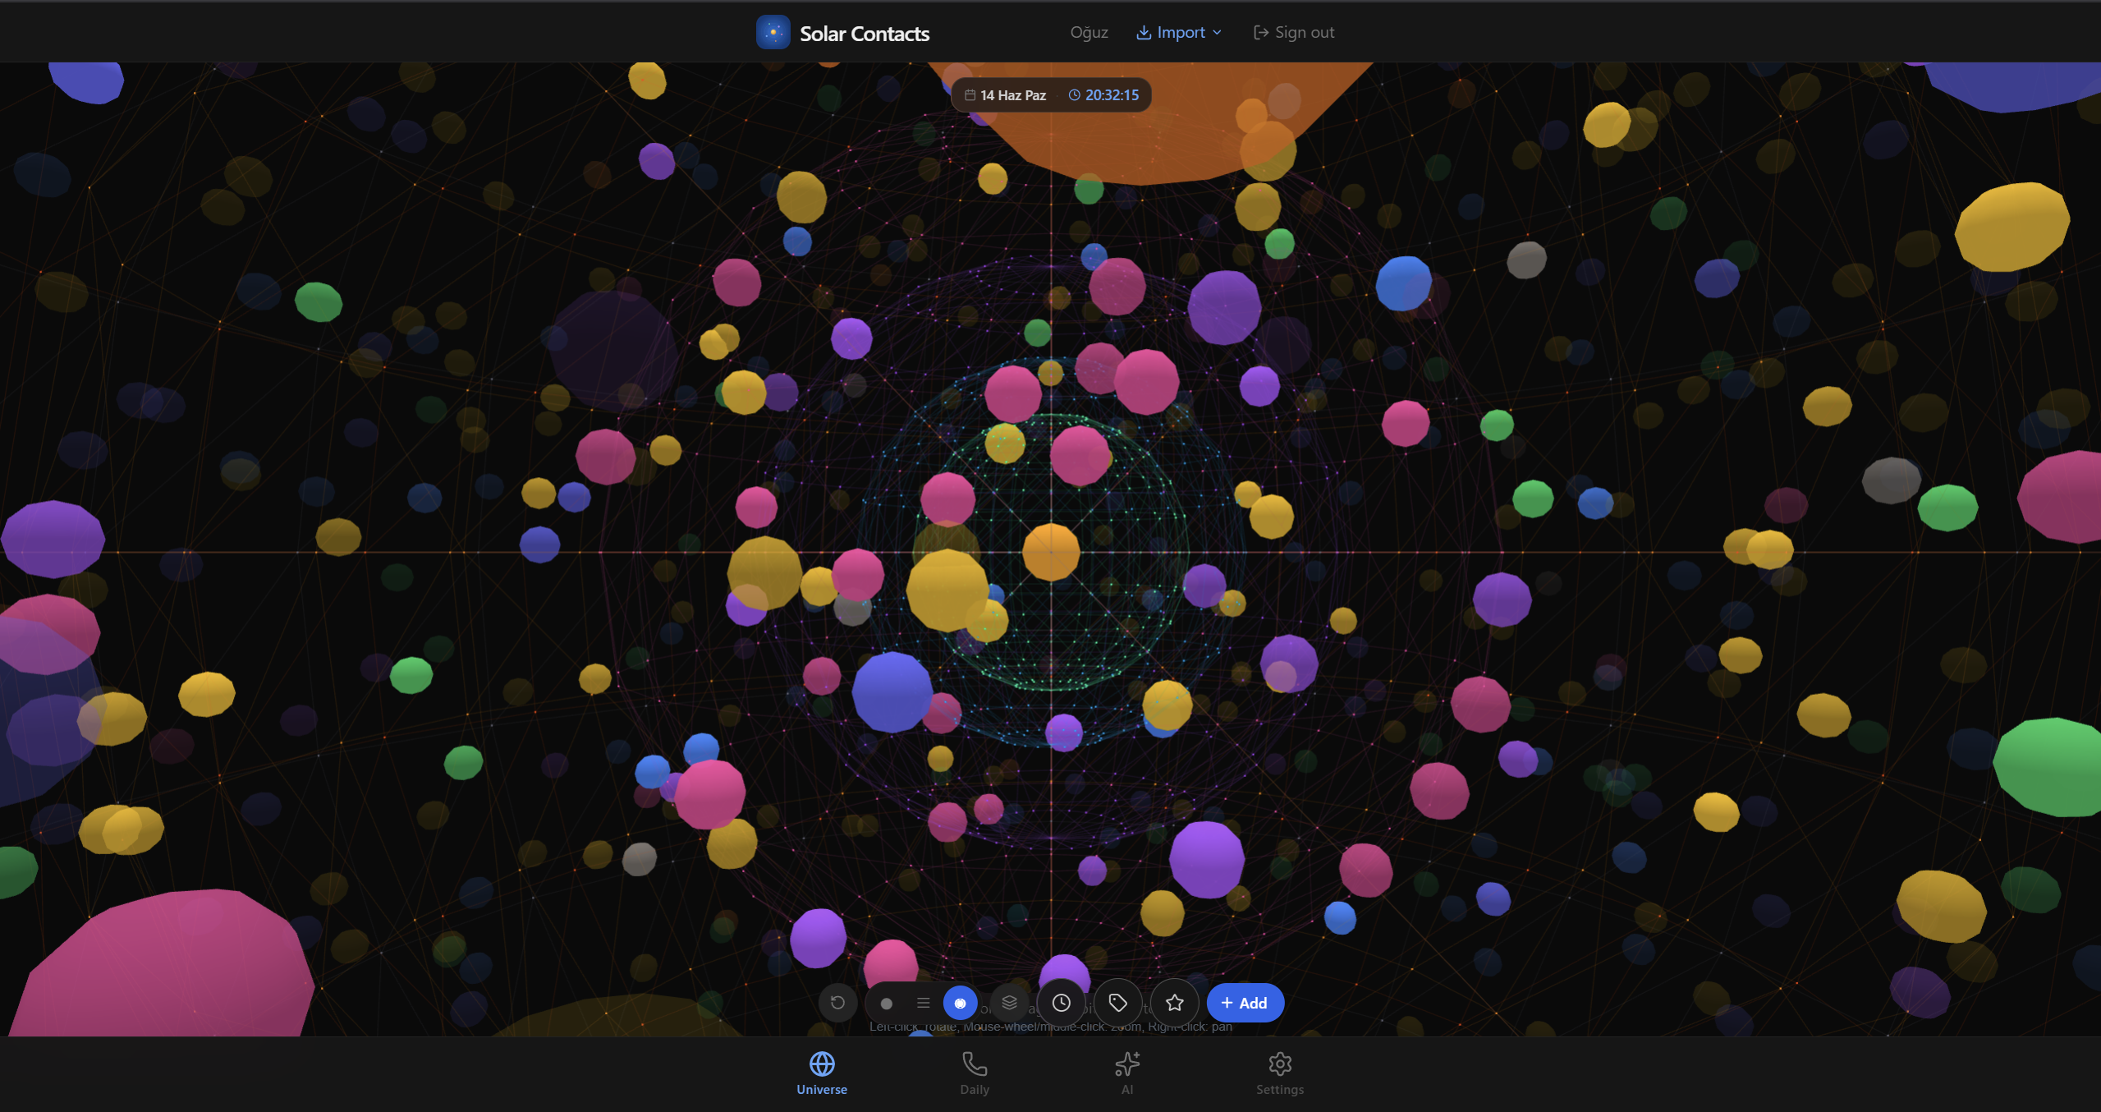2101x1112 pixels.
Task: Select the large green sphere at right edge
Action: coord(2048,767)
